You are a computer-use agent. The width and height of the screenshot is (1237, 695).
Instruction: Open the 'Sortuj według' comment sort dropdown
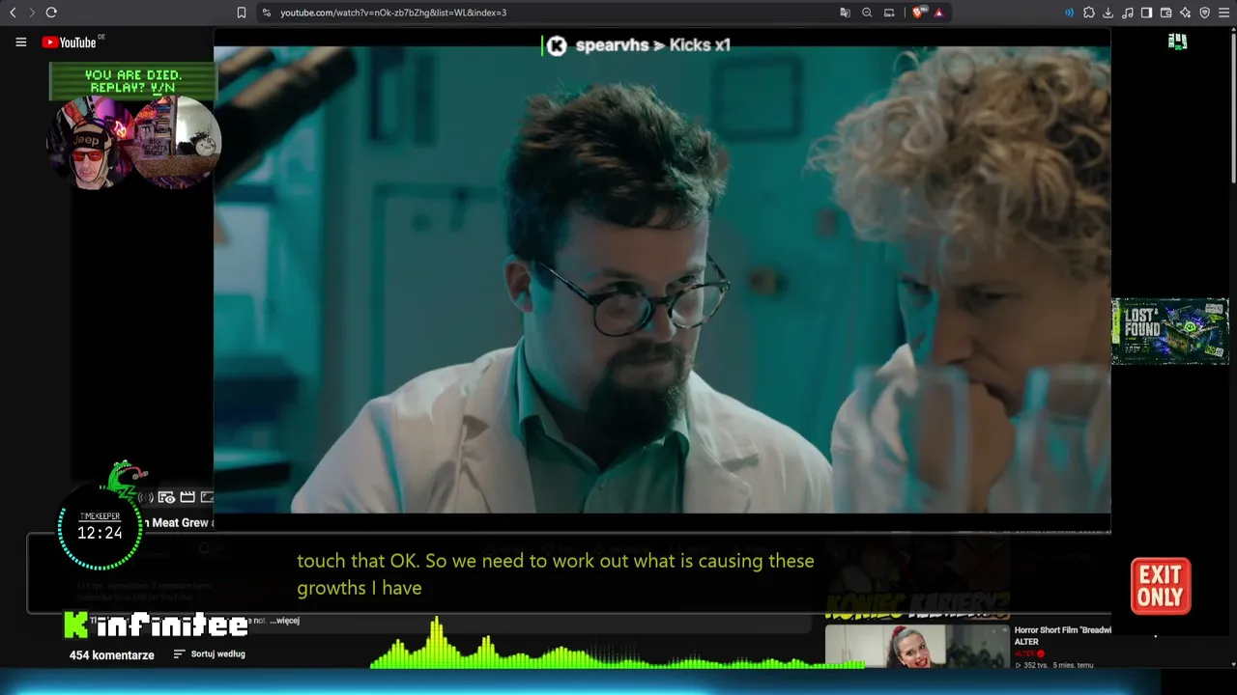pos(210,654)
